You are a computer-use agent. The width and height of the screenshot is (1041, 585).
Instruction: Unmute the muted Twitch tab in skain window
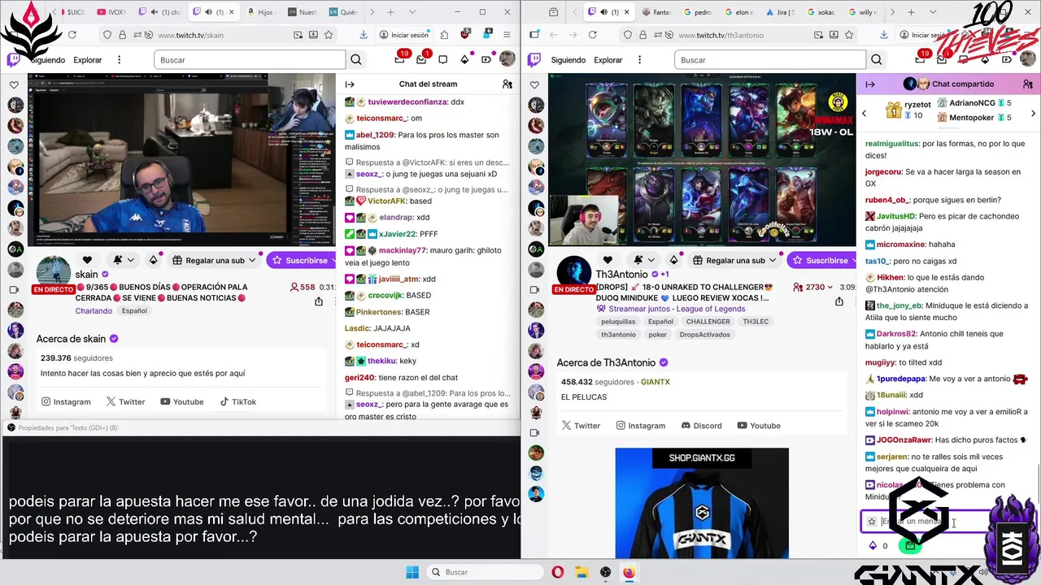(x=154, y=12)
